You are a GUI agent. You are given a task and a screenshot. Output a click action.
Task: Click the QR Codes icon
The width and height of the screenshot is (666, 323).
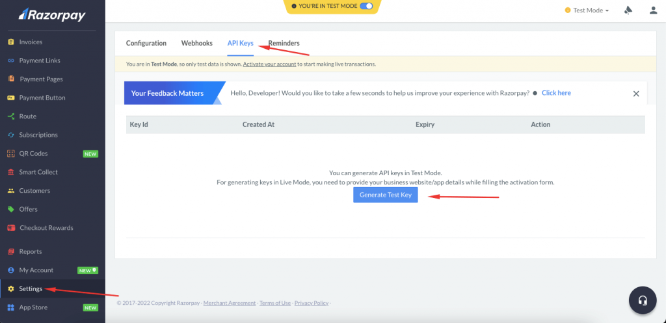[11, 154]
